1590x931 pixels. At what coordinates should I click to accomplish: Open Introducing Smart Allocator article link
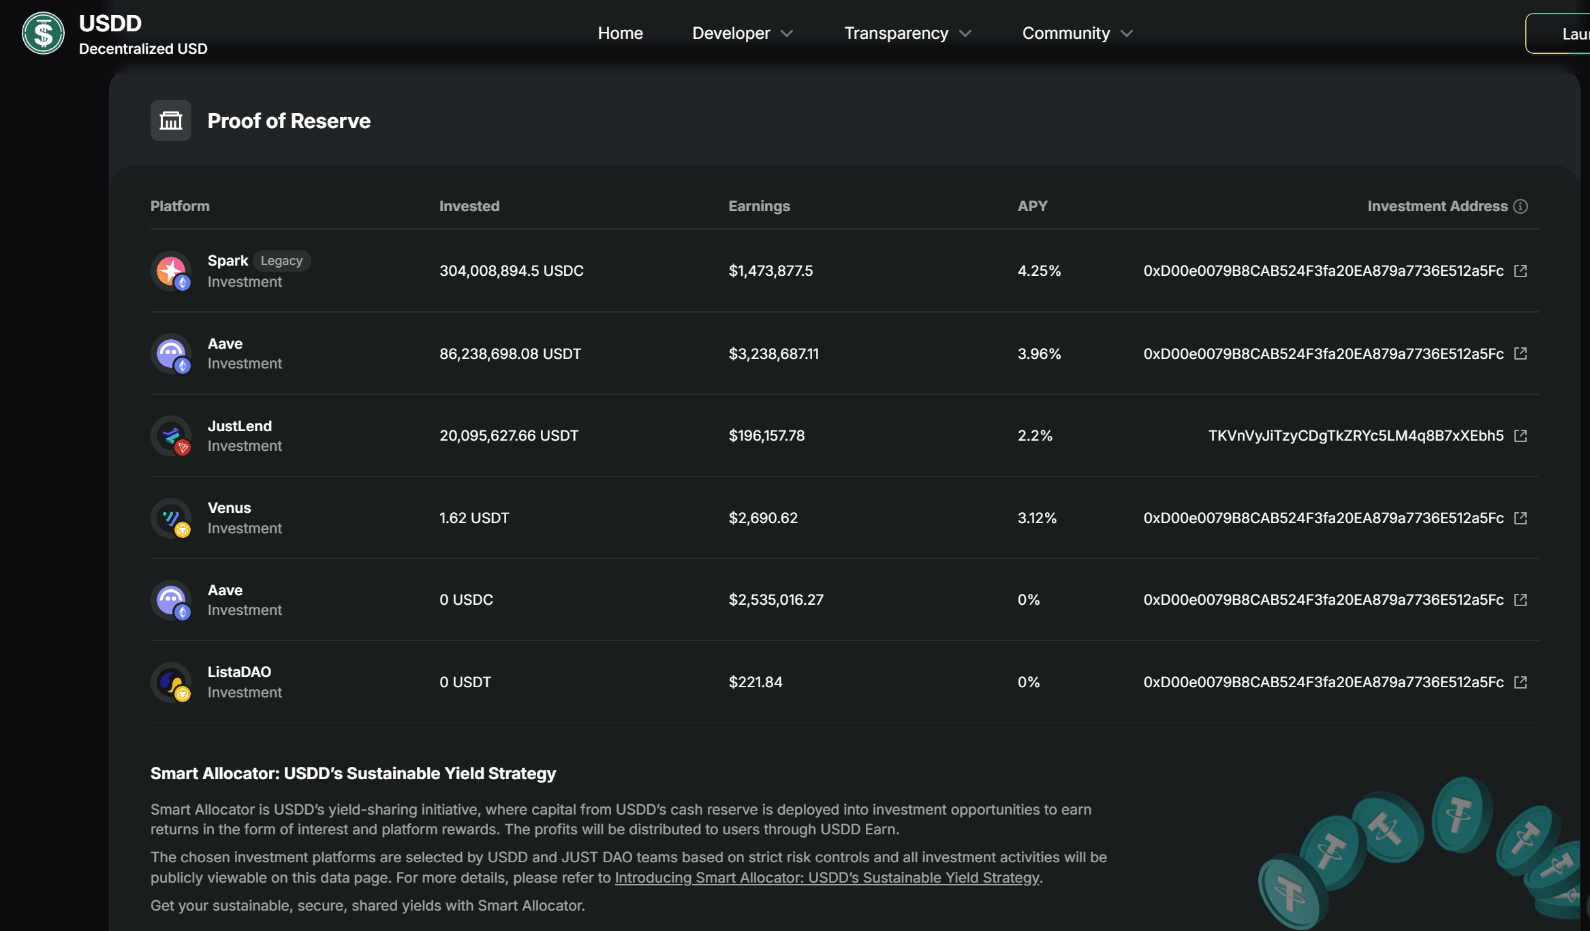coord(826,878)
